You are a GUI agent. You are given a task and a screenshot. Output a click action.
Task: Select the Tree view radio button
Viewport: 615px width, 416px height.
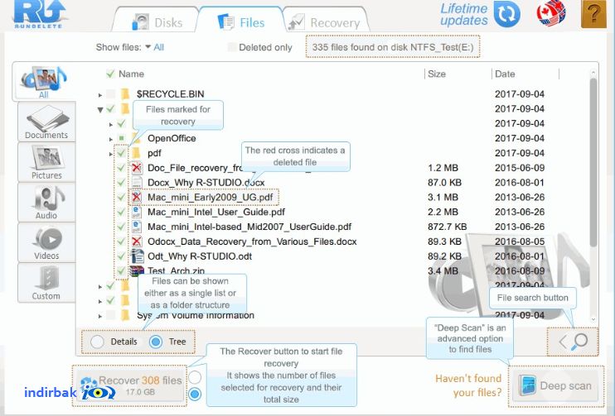(x=156, y=342)
